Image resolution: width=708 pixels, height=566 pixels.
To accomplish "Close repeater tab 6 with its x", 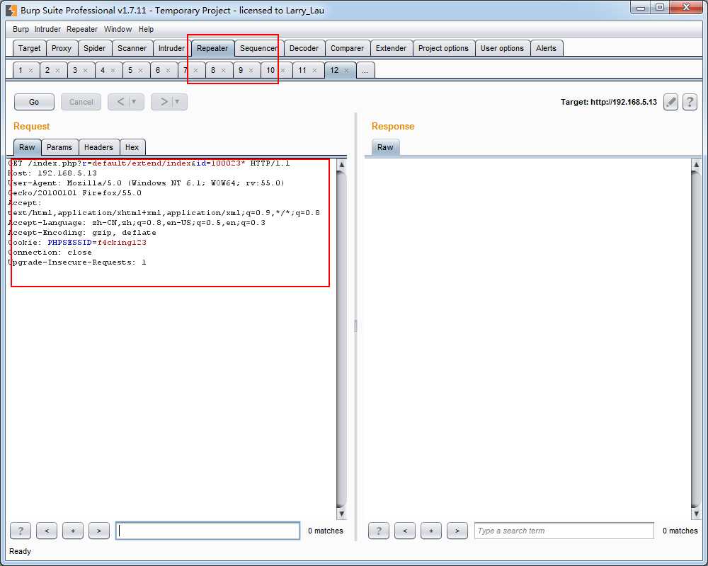I will click(x=168, y=71).
